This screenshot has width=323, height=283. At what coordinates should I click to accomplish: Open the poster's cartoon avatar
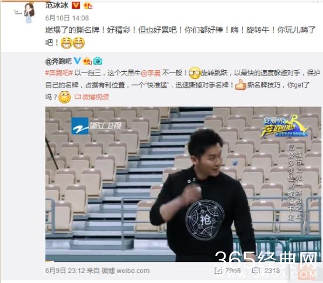coord(29,12)
